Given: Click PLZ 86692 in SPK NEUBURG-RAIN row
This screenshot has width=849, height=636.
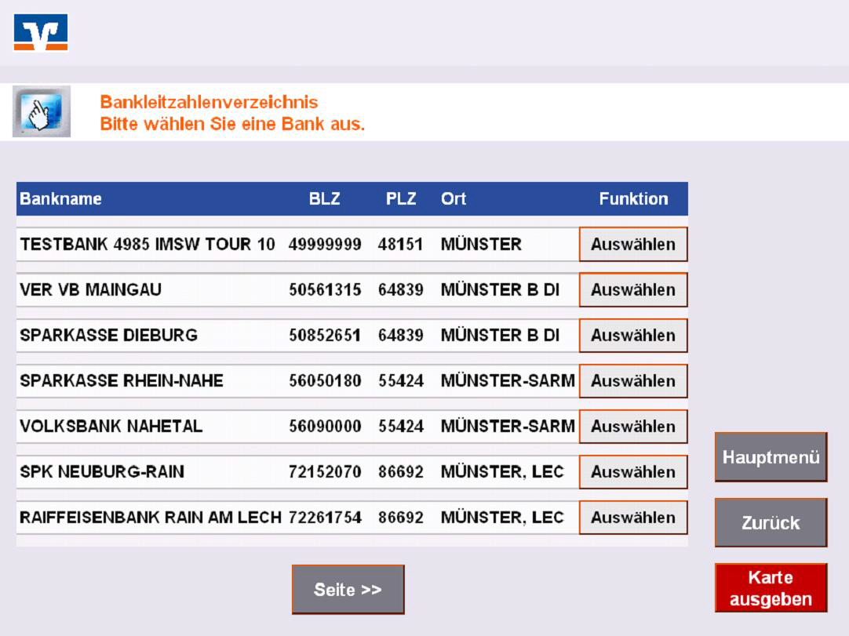Looking at the screenshot, I should click(401, 471).
